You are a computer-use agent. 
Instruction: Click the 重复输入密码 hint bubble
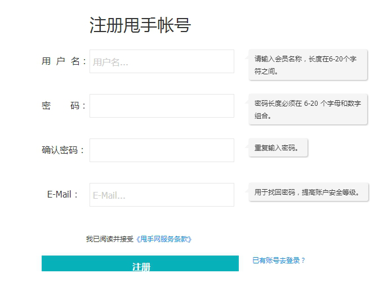pos(278,147)
